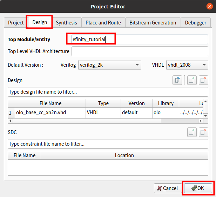Click the default version cell

tap(136, 112)
